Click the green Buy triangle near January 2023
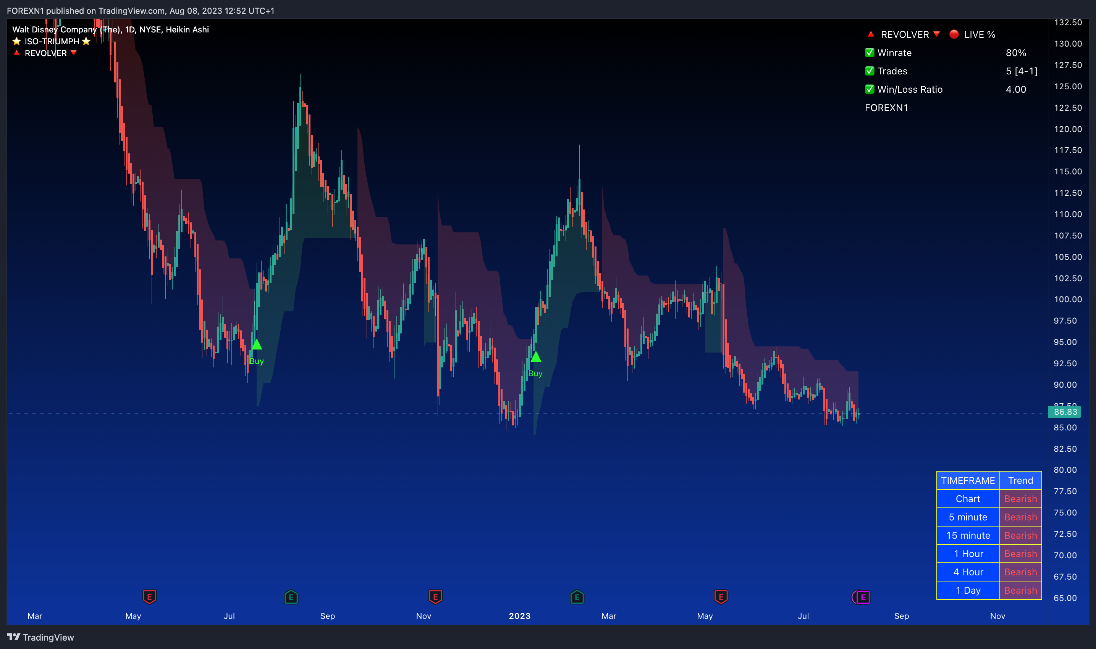 [536, 356]
